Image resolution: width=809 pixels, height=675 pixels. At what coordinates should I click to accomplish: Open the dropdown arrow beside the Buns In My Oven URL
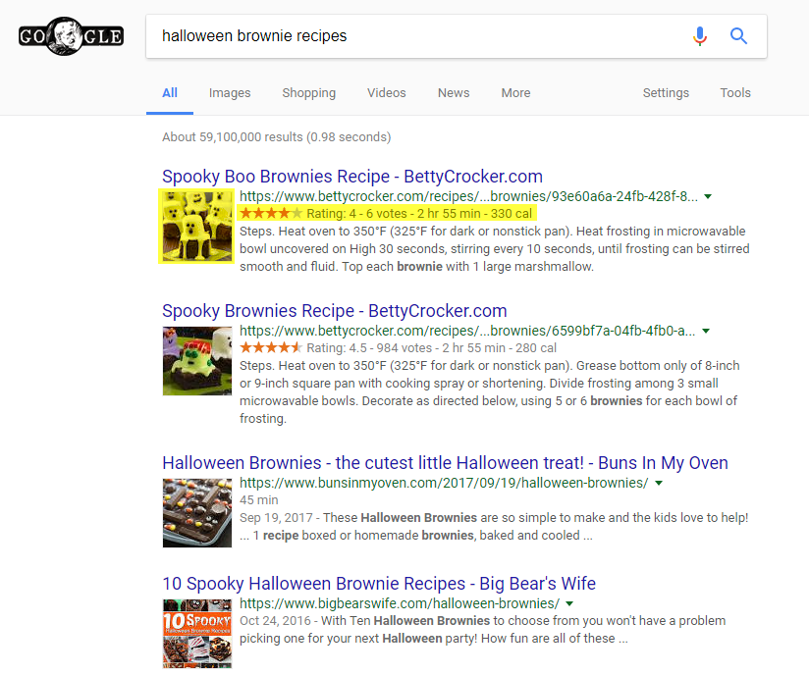pyautogui.click(x=659, y=484)
